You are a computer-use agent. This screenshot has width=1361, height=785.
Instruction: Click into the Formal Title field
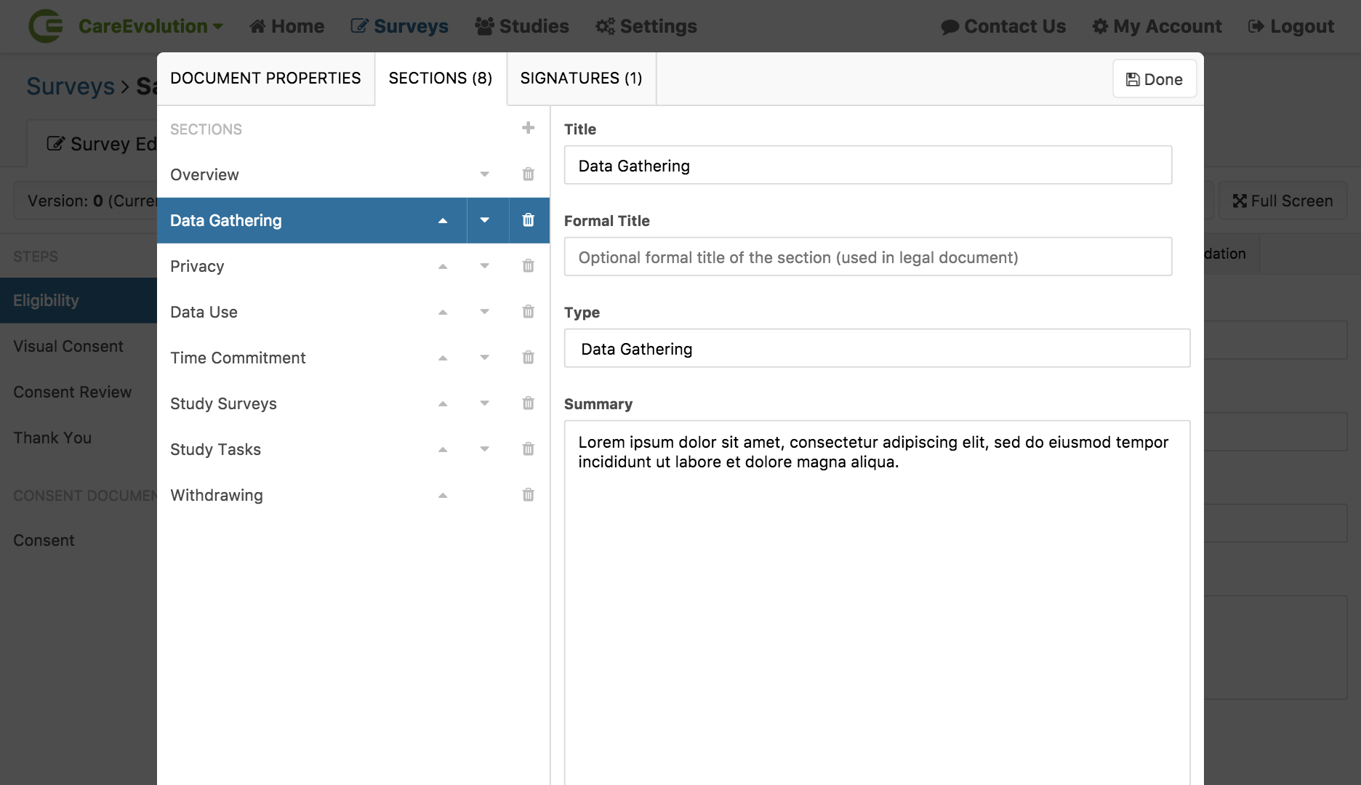867,257
